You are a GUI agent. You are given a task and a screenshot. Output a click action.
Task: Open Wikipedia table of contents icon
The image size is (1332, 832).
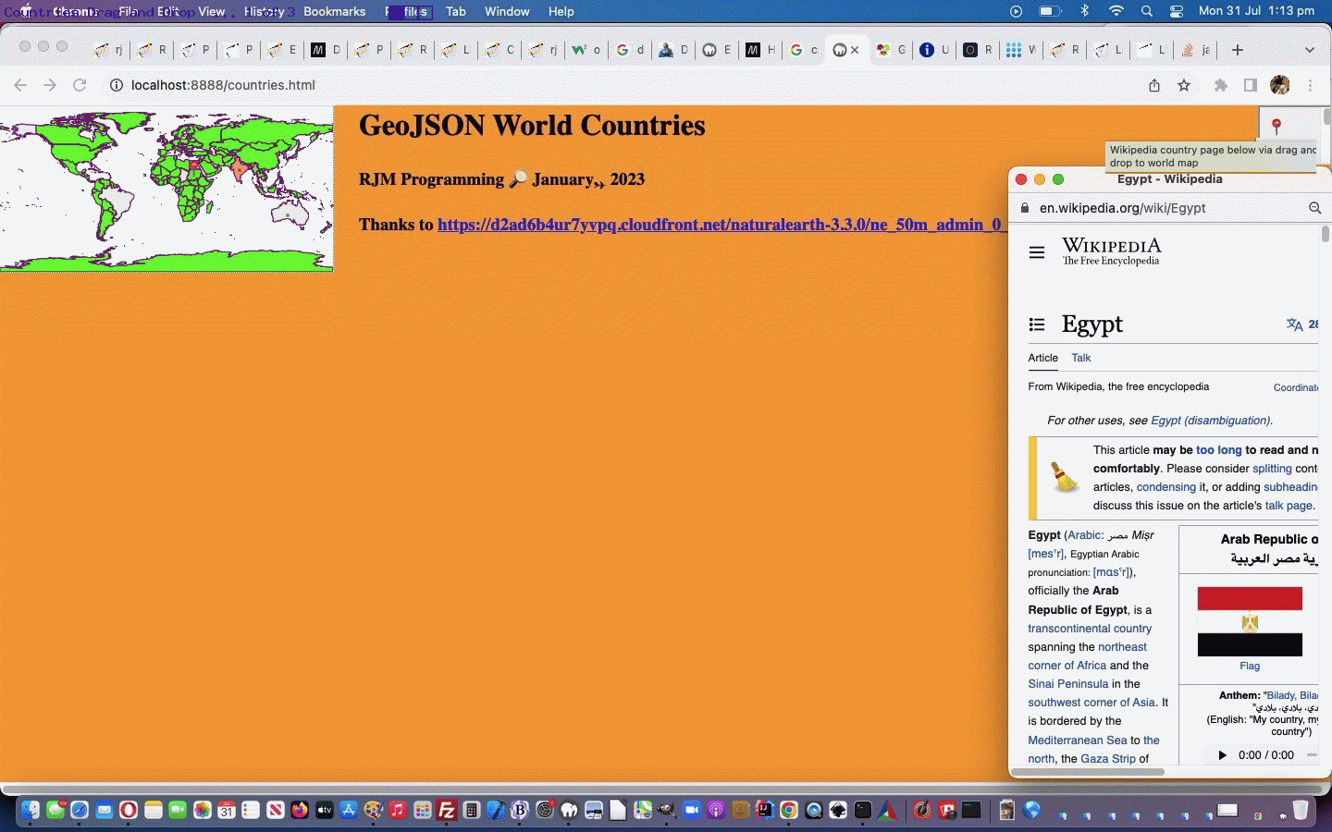pos(1037,324)
